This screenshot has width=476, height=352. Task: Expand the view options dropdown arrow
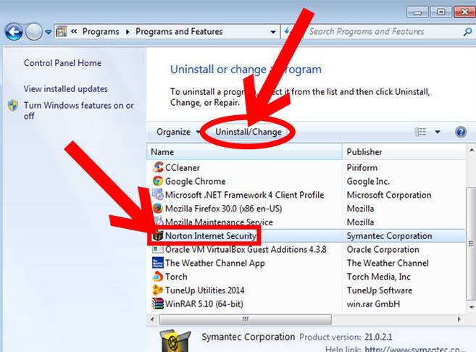438,132
